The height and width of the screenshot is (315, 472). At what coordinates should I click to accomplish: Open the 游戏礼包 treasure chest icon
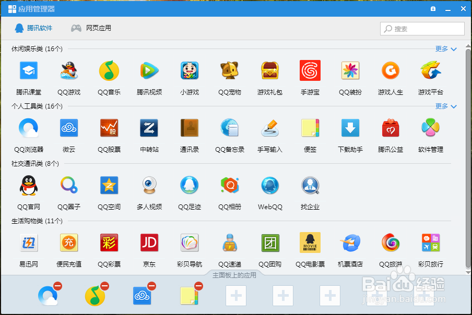click(270, 70)
